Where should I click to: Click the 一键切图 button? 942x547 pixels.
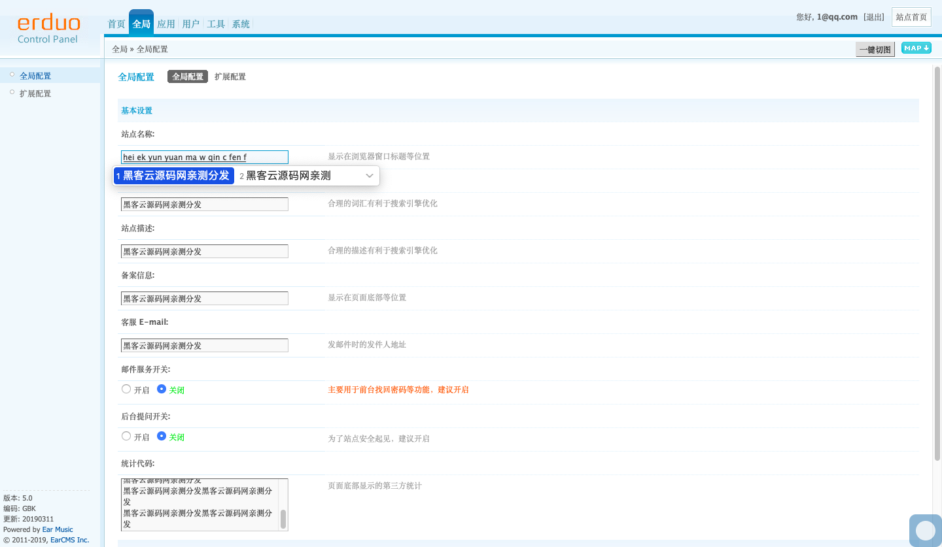(875, 50)
